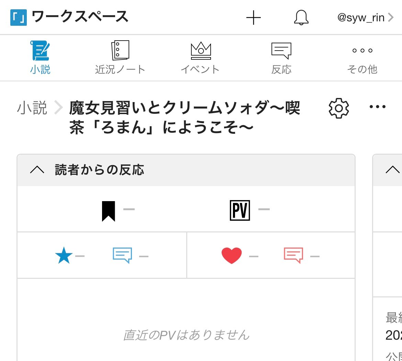This screenshot has width=402, height=361.
Task: Click the PV page views icon
Action: (x=240, y=210)
